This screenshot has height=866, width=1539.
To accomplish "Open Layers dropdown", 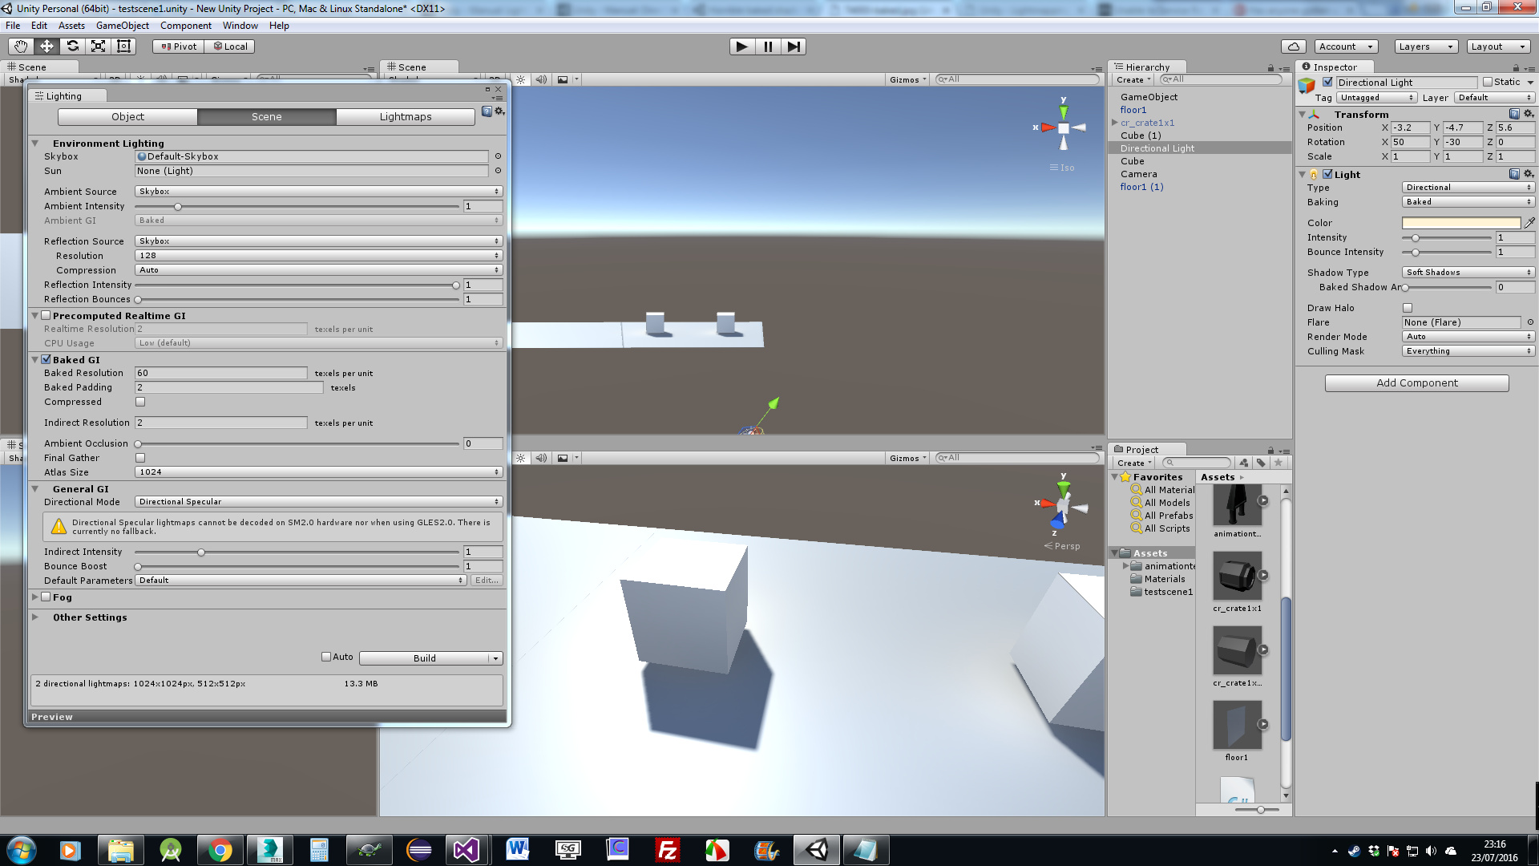I will pyautogui.click(x=1426, y=47).
